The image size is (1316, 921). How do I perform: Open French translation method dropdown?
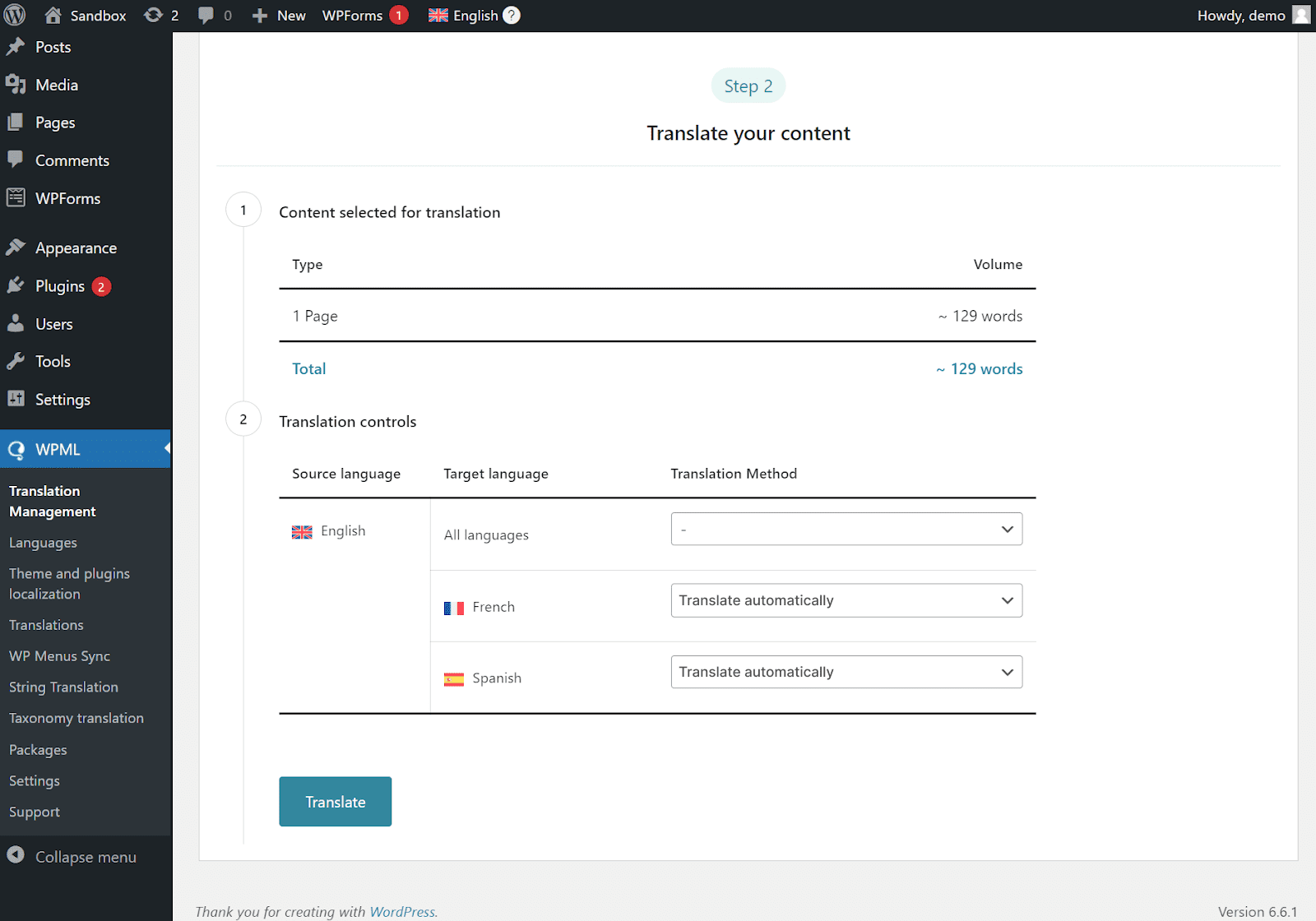tap(846, 601)
